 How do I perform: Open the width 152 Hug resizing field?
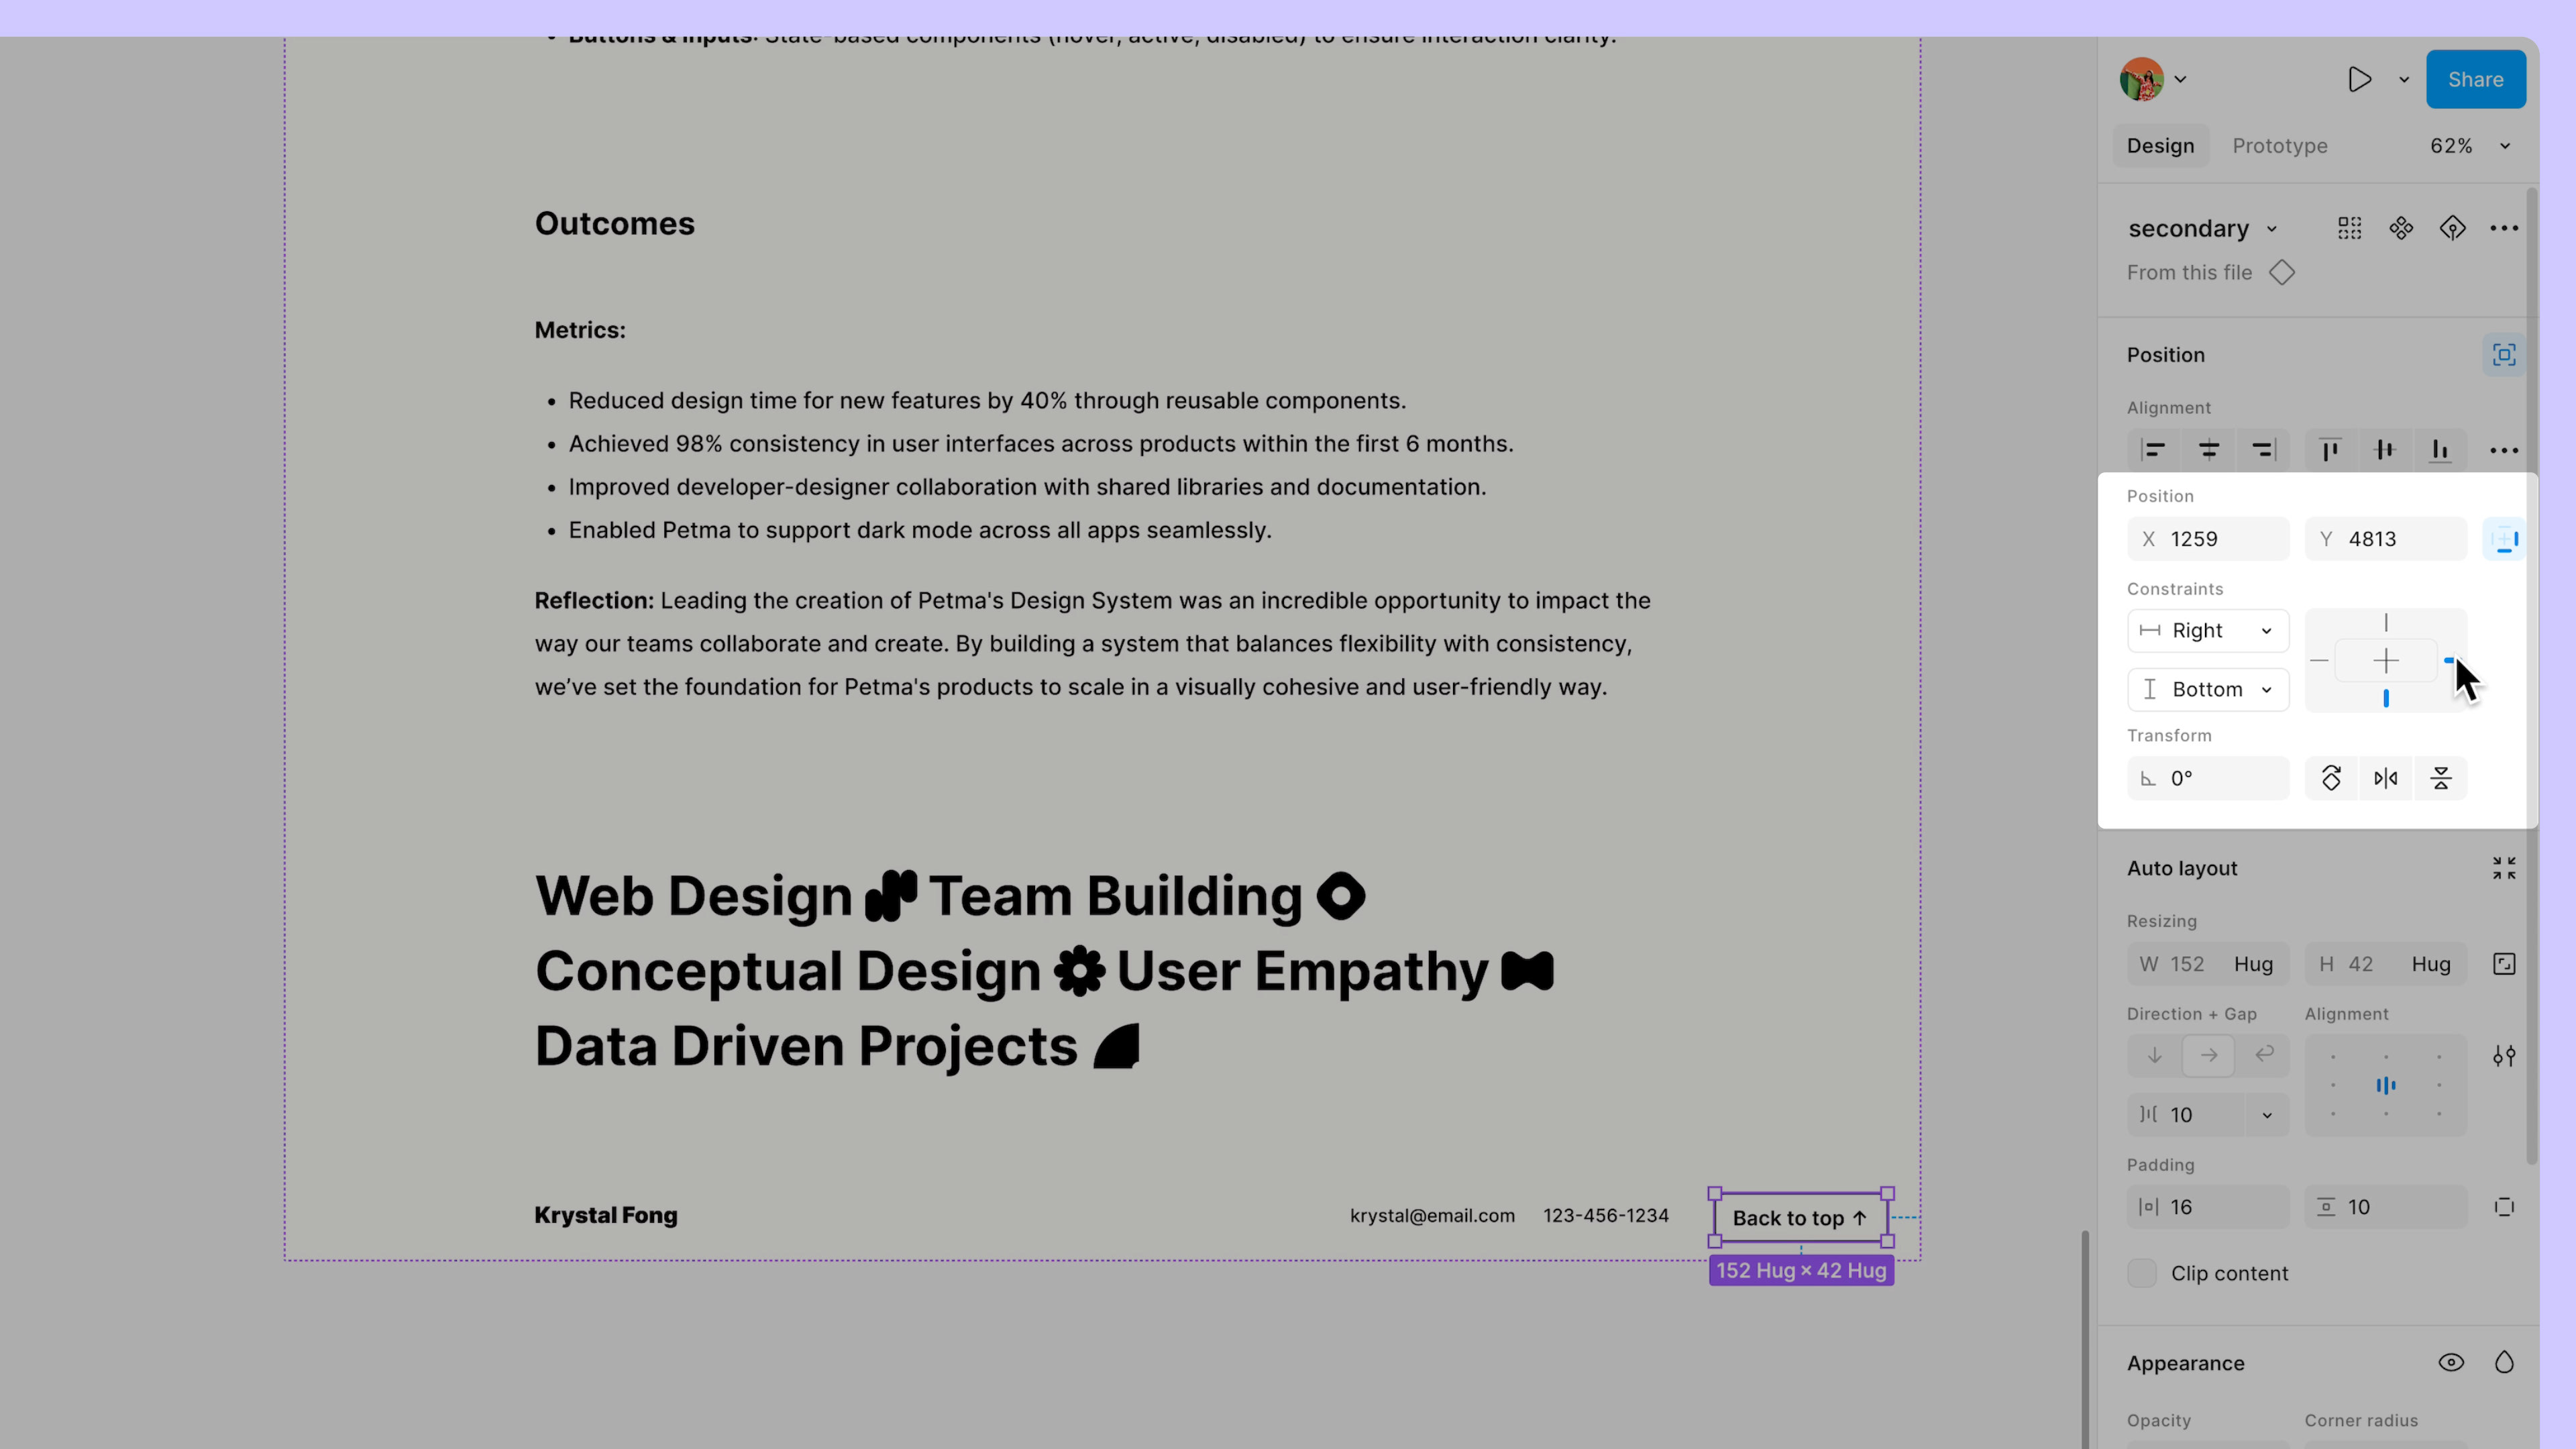coord(2207,964)
